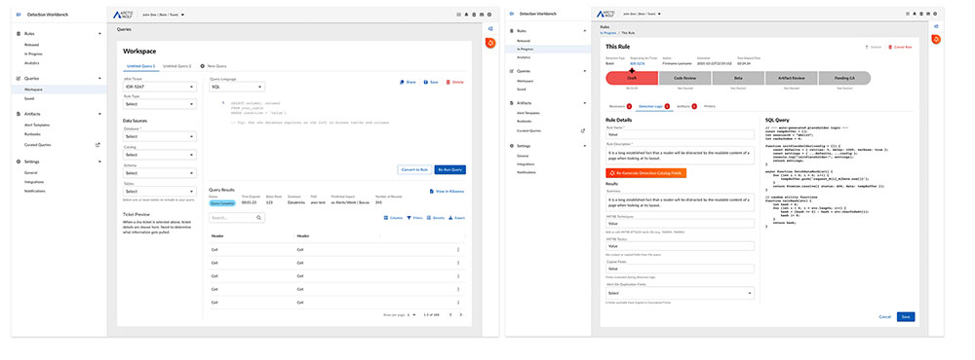Click plus icon of New Query tab
Image resolution: width=975 pixels, height=360 pixels.
202,66
